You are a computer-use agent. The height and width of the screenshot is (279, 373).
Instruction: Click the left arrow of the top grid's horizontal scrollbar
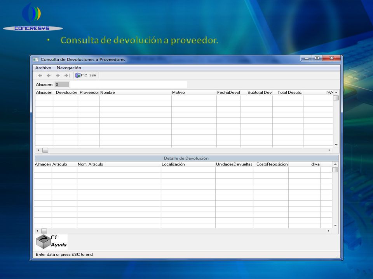(38, 150)
